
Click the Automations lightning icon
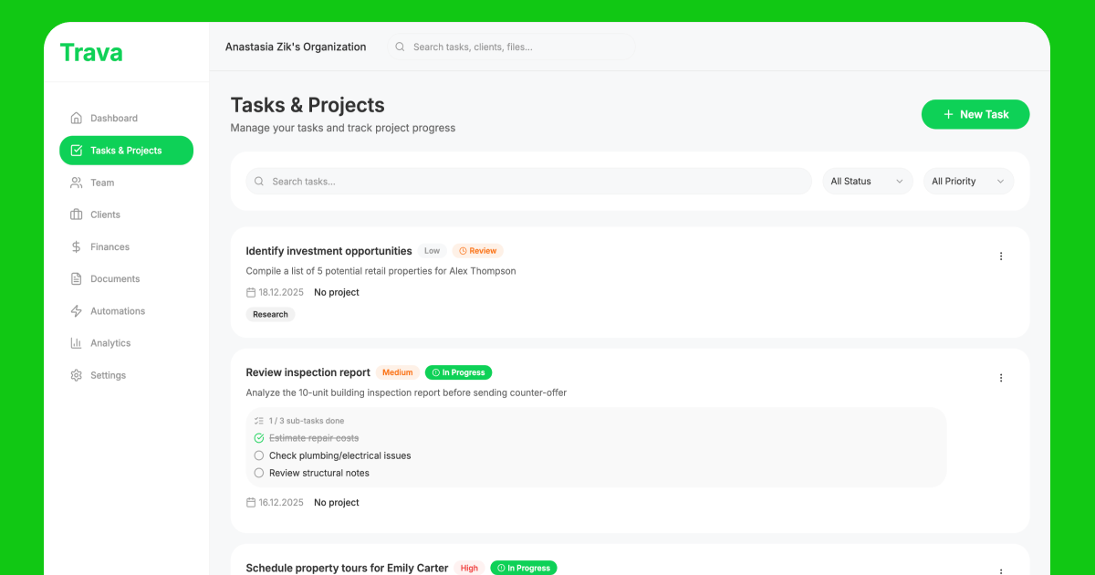(77, 311)
